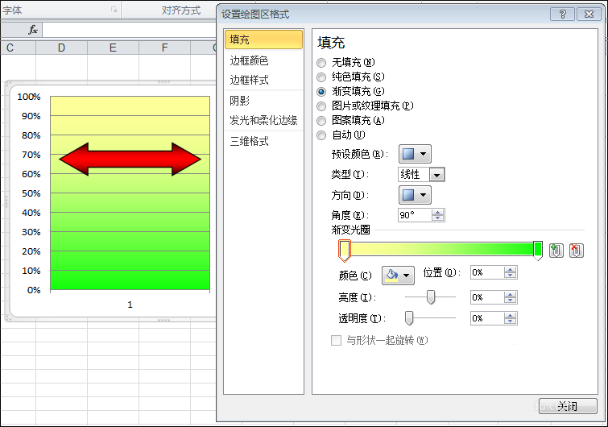Click the 位置 position percentage field

(x=487, y=272)
